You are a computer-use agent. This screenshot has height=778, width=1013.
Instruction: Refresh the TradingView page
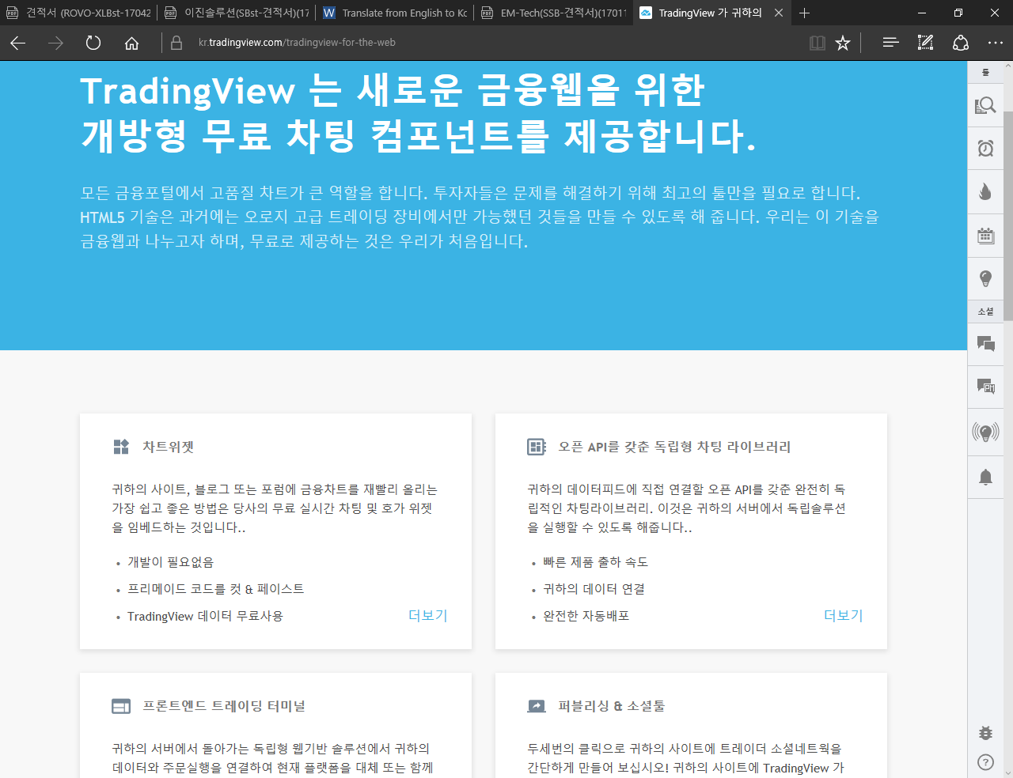tap(93, 43)
